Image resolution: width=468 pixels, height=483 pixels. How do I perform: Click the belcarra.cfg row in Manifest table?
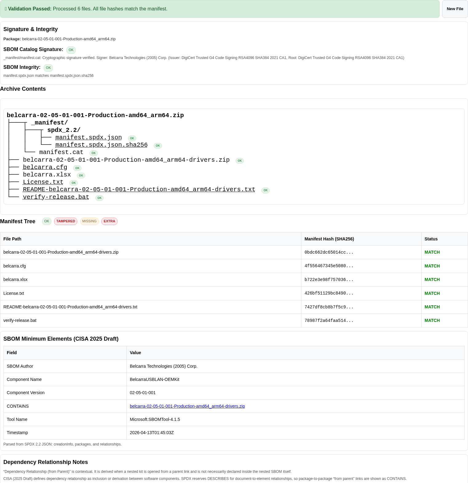[234, 266]
